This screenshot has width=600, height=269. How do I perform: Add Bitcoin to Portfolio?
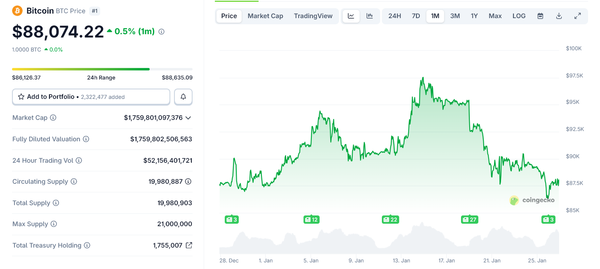[91, 97]
